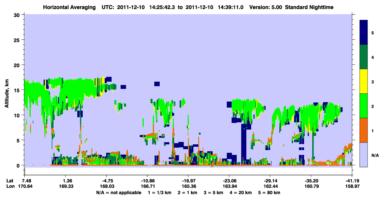Screen dimensions: 391x201
Task: Click the '2 = 1 km' legend entry
Action: point(187,193)
